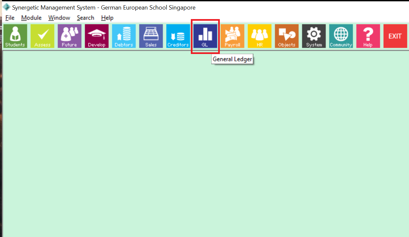The image size is (409, 237).
Task: Open the HR module
Action: click(x=259, y=36)
